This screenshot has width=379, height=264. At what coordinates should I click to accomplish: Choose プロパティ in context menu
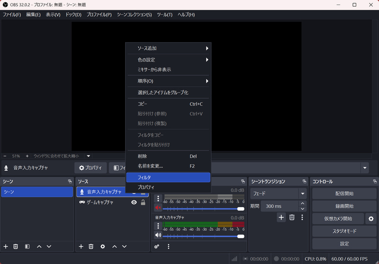click(168, 187)
